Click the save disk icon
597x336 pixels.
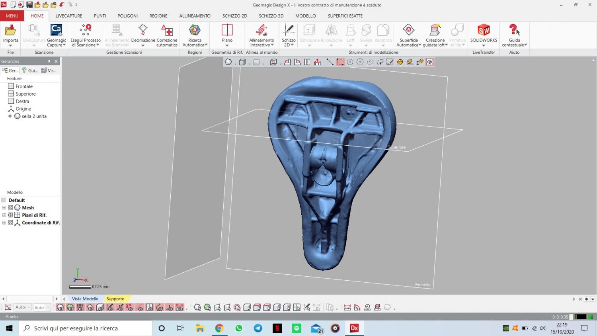29,5
